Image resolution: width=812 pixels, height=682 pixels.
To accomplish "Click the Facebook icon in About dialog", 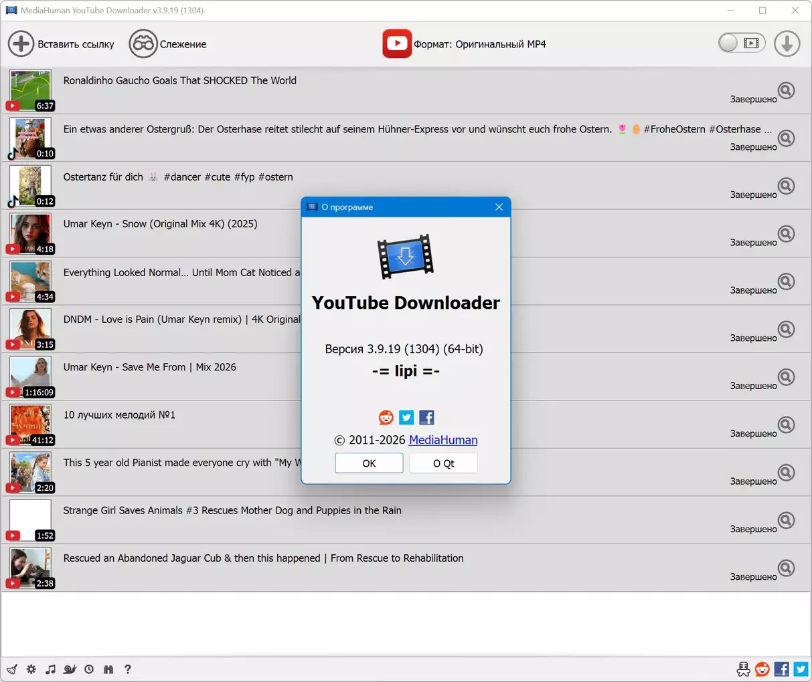I will tap(426, 418).
